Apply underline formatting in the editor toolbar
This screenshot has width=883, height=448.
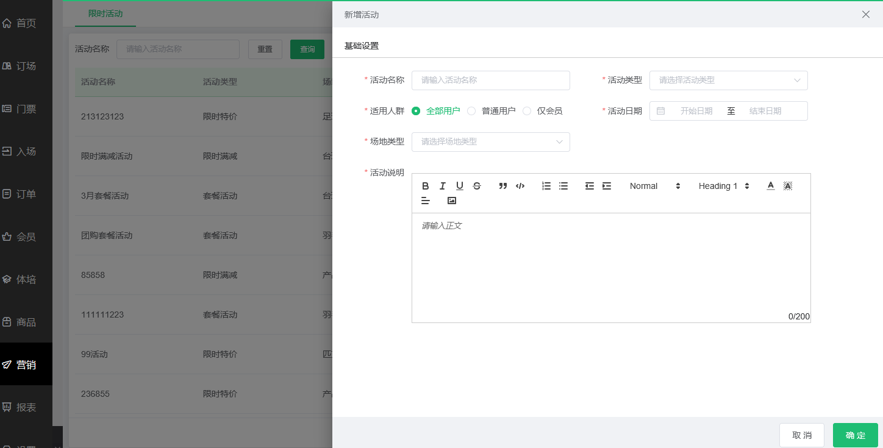click(x=459, y=186)
